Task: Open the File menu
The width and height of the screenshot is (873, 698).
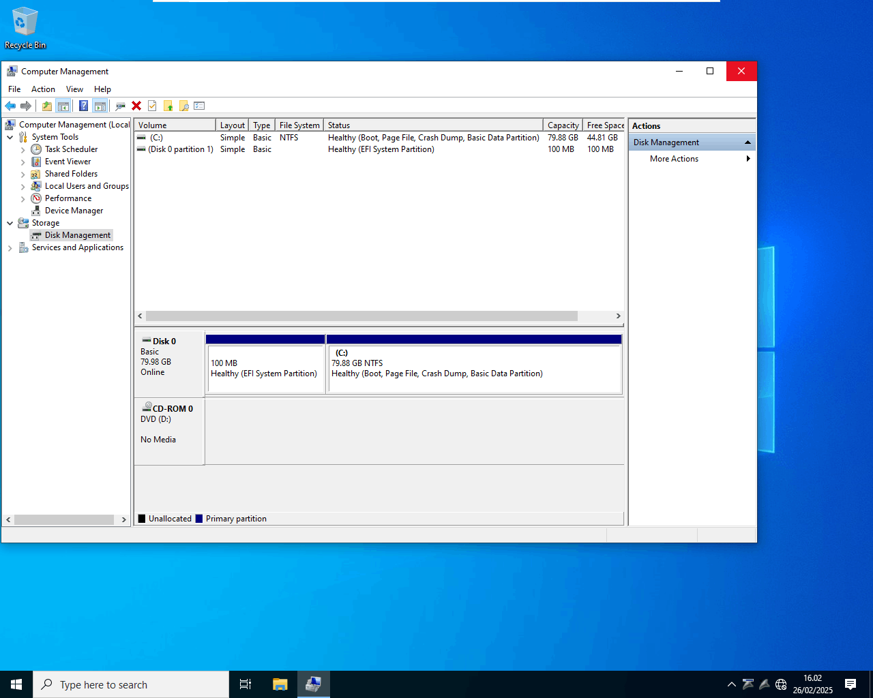Action: pos(14,89)
